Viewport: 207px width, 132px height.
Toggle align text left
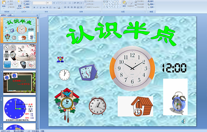click(x=65, y=7)
